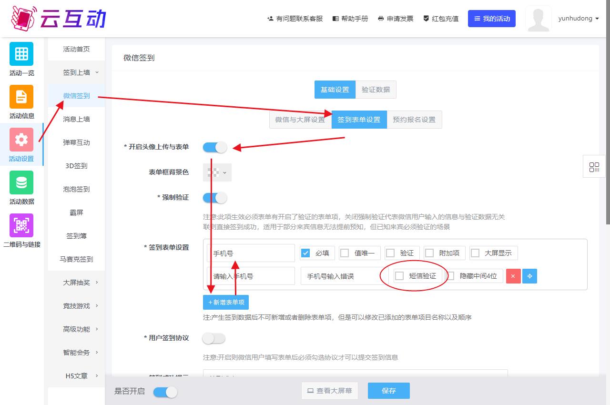Enable the 短信验证 checkbox
The width and height of the screenshot is (610, 405).
[400, 276]
